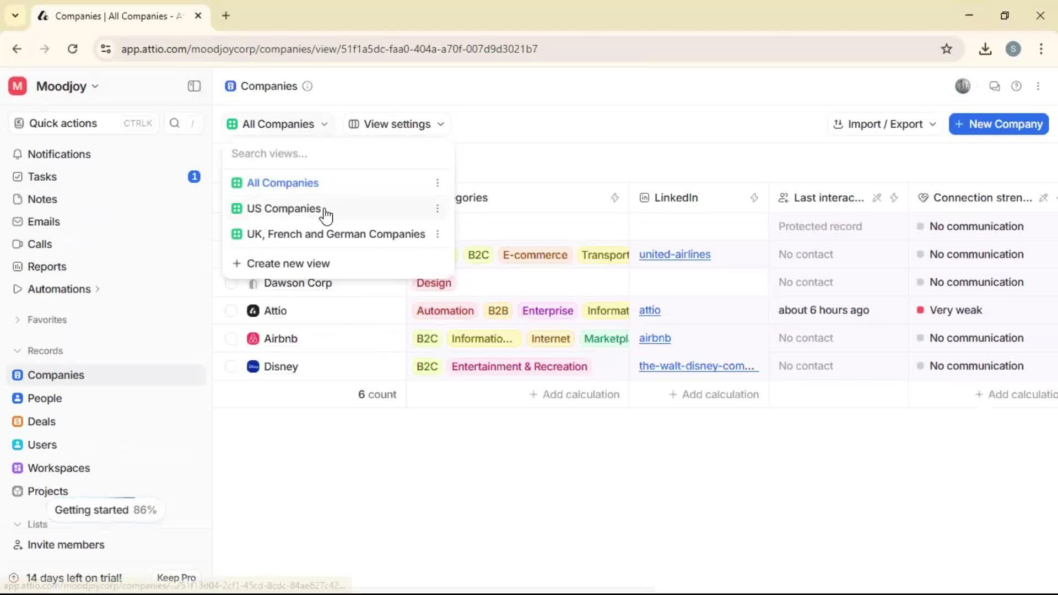This screenshot has height=595, width=1058.
Task: Add calculation under LinkedIn column
Action: pyautogui.click(x=714, y=394)
